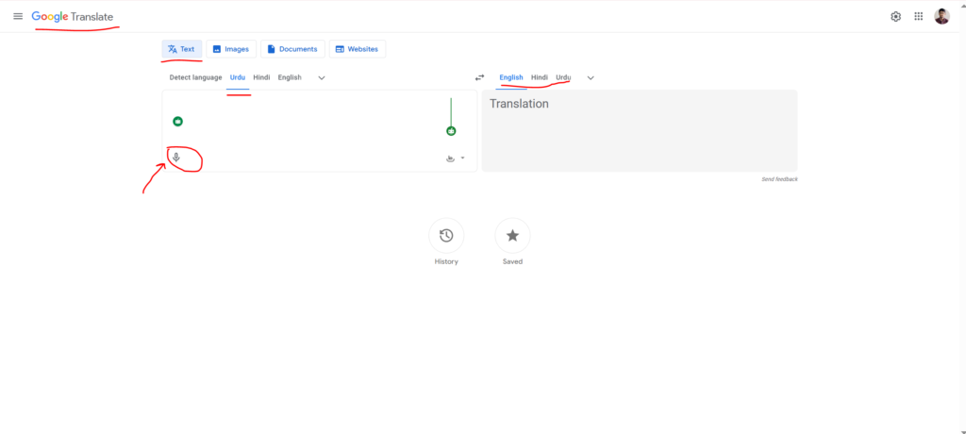Click the Send feedback link
This screenshot has width=966, height=434.
(779, 179)
